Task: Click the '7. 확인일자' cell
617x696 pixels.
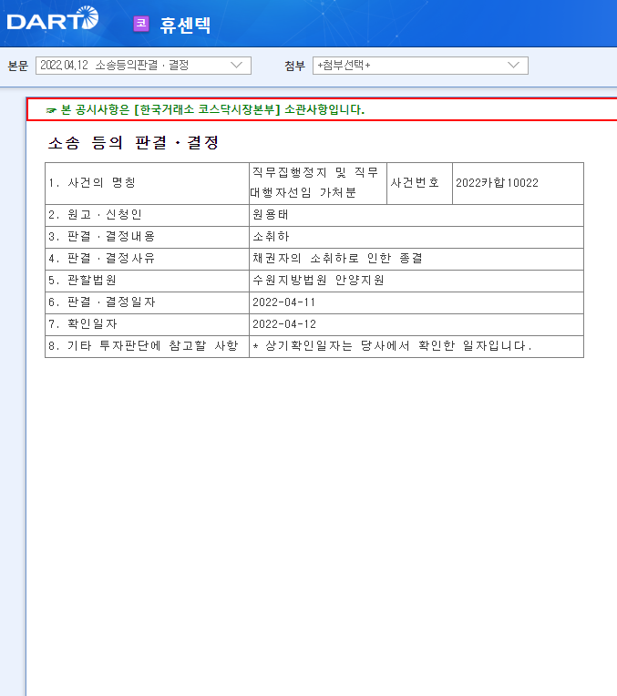Action: (x=147, y=324)
